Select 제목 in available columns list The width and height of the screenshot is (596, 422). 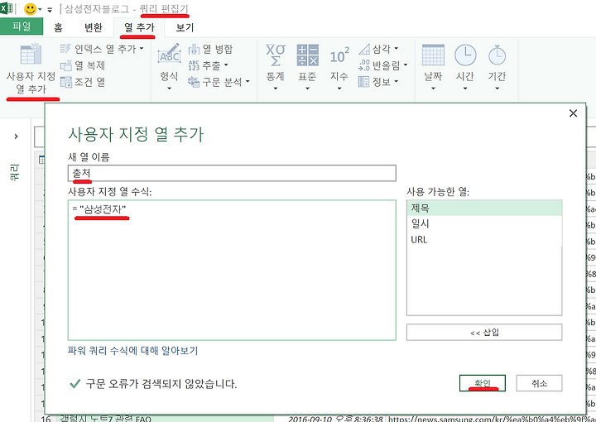484,209
